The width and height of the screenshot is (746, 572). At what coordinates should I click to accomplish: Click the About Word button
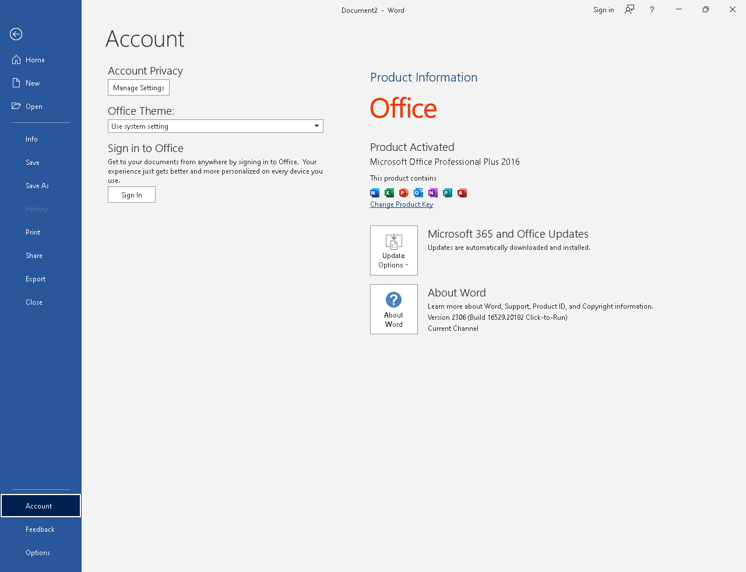pyautogui.click(x=394, y=309)
